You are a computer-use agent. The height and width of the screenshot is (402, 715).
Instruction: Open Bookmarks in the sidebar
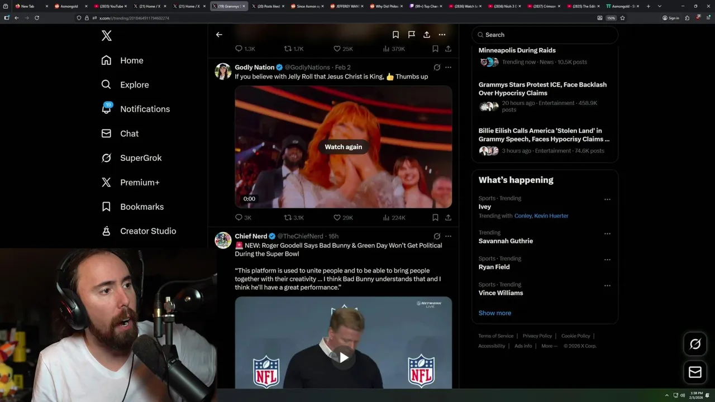133,207
